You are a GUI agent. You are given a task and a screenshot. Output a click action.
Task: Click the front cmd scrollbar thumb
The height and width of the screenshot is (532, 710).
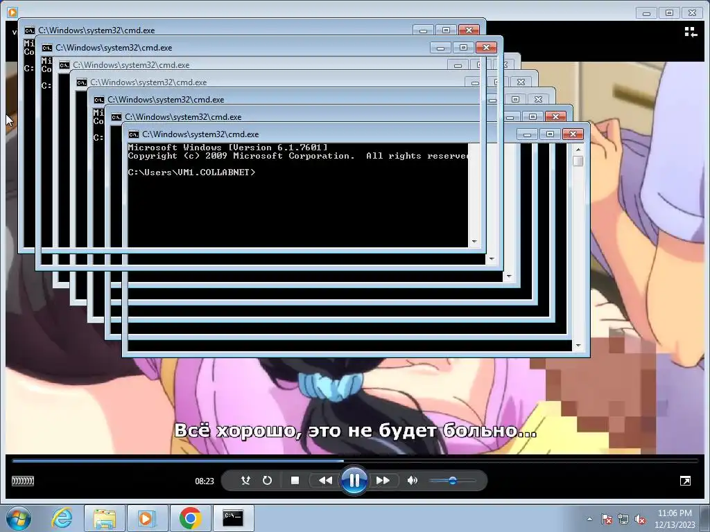[x=578, y=161]
